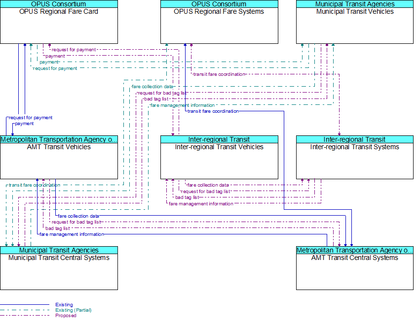The height and width of the screenshot is (324, 418).
Task: Click the solid blue legend line sample
Action: tap(25, 304)
